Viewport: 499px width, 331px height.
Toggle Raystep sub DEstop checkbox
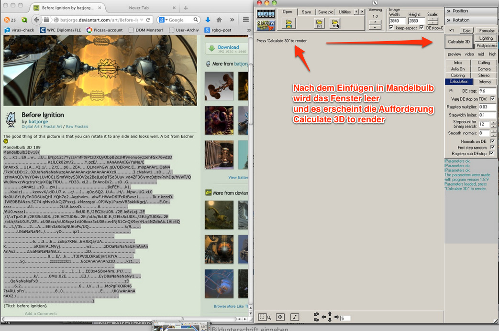point(492,153)
